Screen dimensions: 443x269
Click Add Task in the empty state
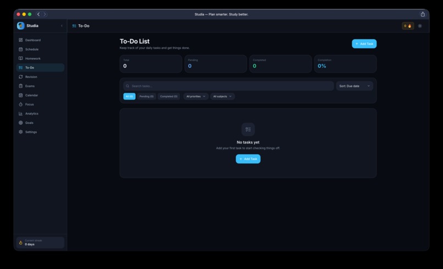[248, 158]
